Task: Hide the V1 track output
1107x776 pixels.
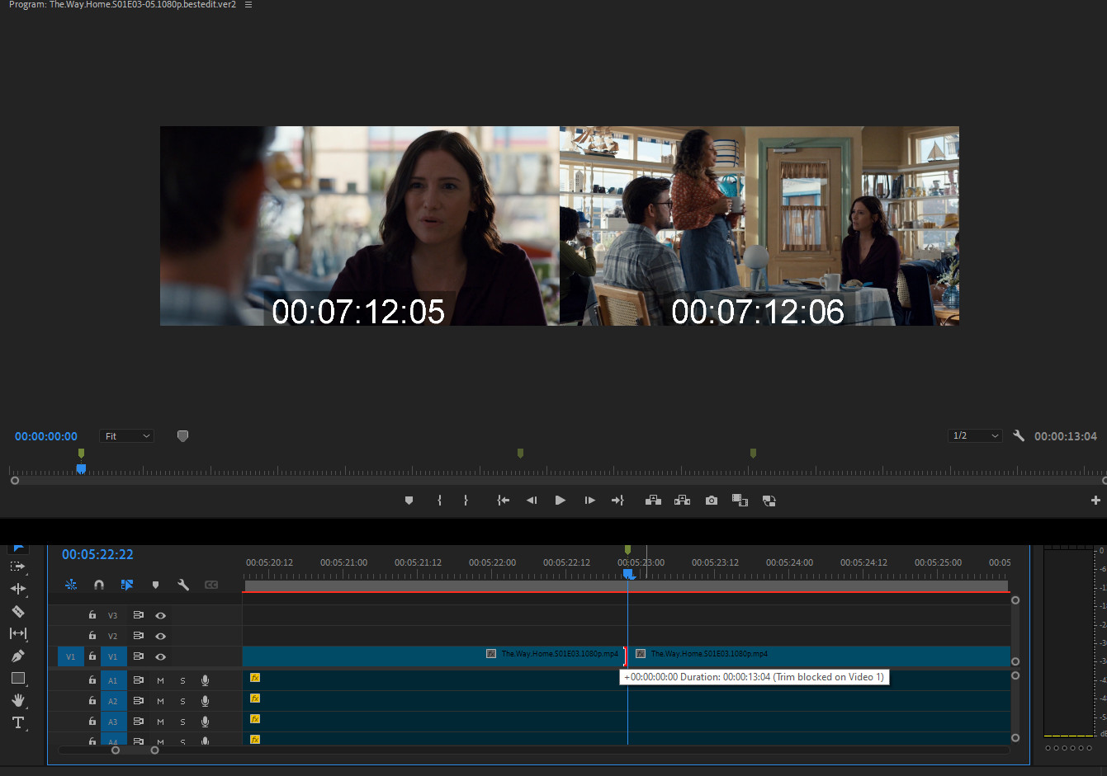Action: click(160, 656)
